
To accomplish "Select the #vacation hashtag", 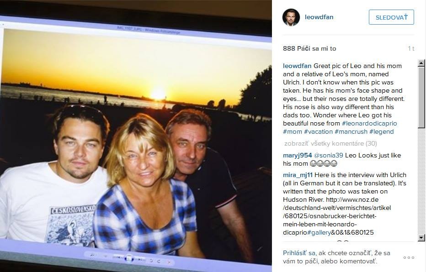I will [x=318, y=131].
